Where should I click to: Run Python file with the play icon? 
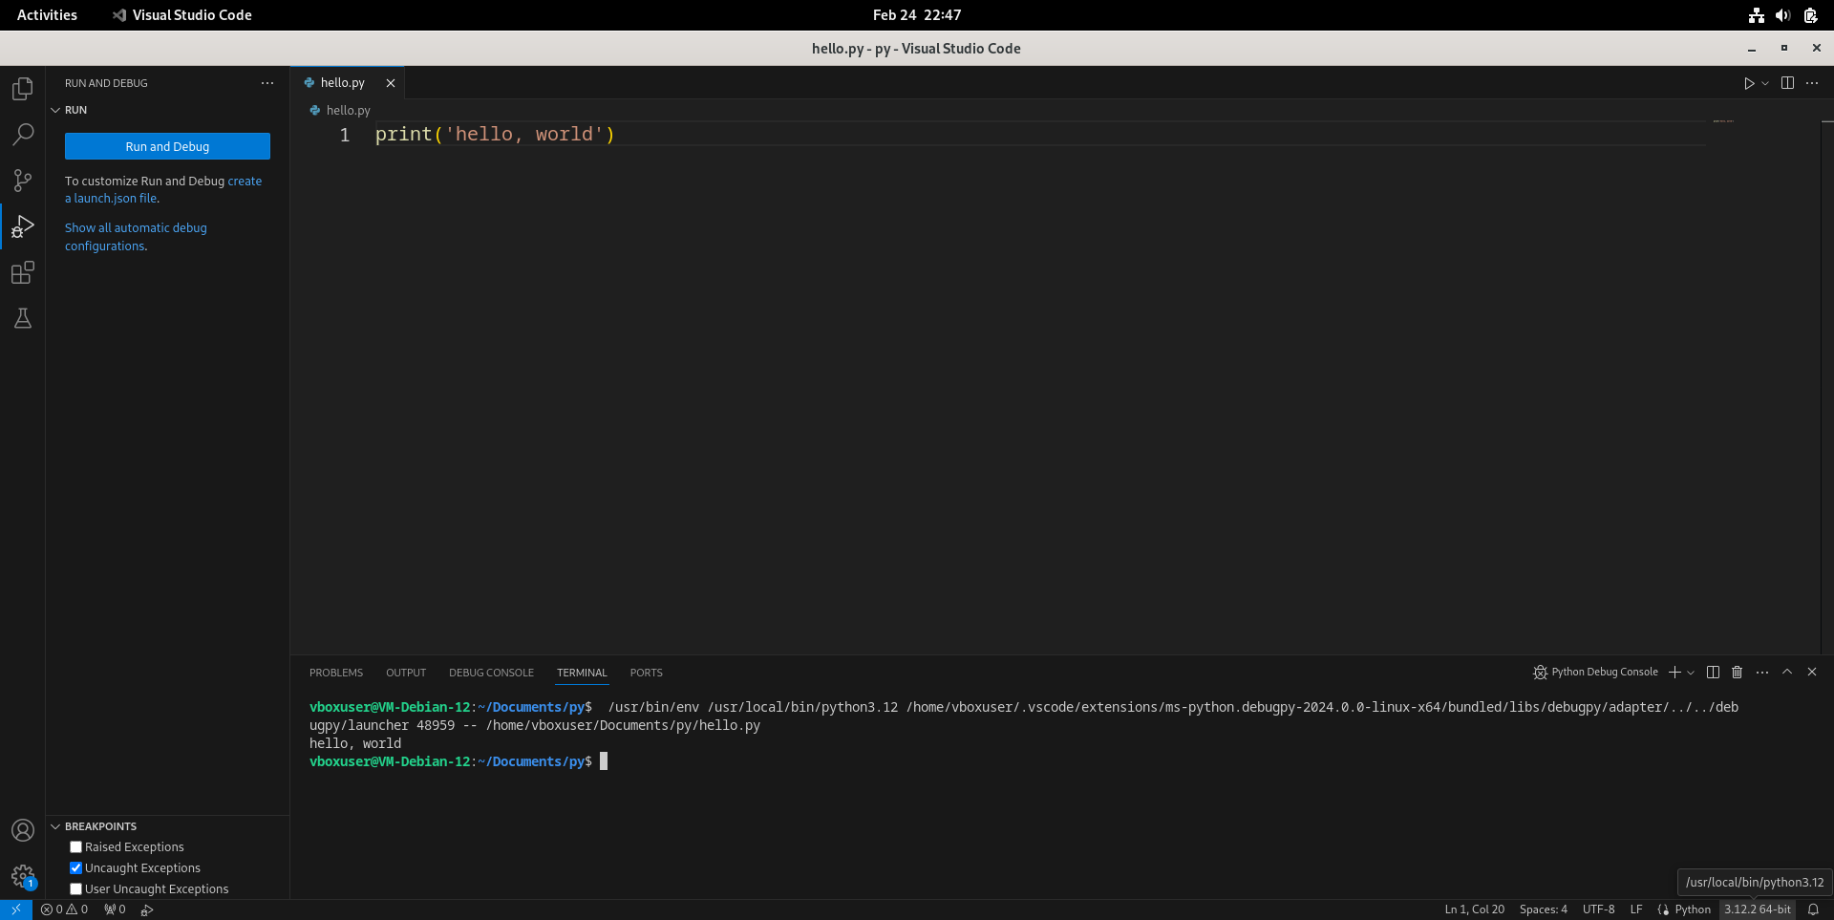(x=1748, y=83)
